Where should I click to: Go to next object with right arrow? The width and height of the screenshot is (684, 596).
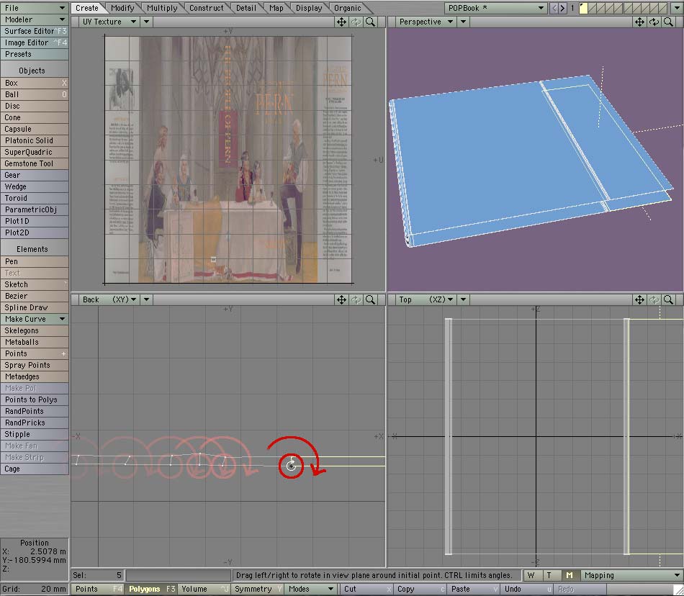click(x=562, y=8)
